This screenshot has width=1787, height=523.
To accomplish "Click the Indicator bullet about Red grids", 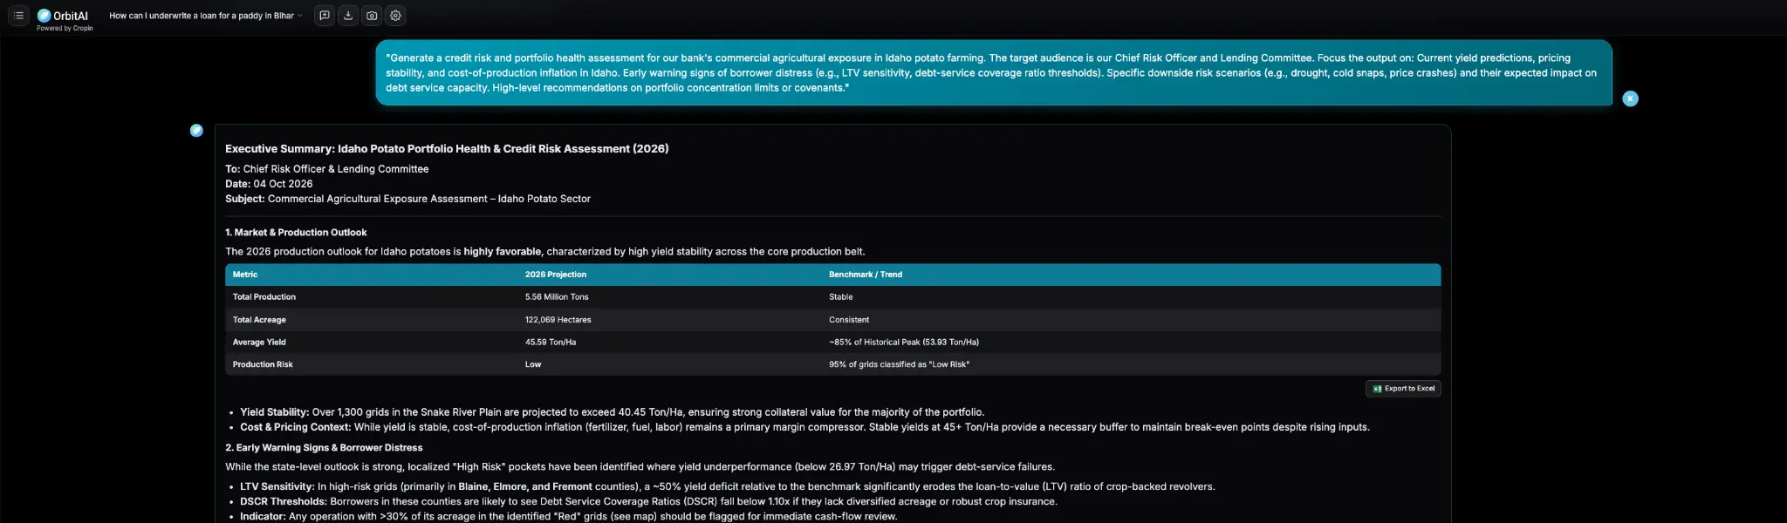I will pos(568,516).
